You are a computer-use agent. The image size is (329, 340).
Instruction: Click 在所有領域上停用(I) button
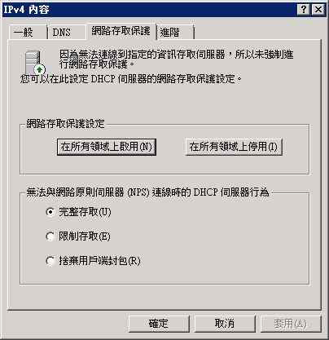coord(234,147)
